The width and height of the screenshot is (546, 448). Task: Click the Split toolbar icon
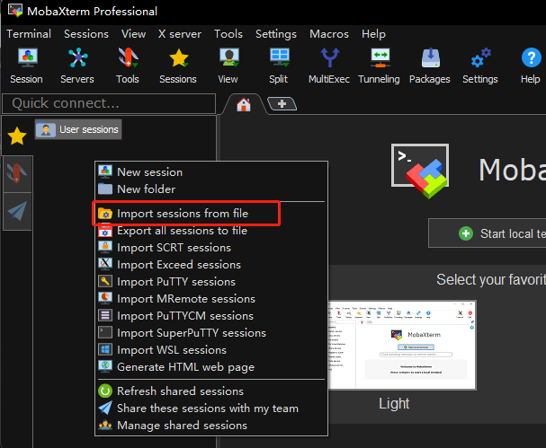coord(279,66)
